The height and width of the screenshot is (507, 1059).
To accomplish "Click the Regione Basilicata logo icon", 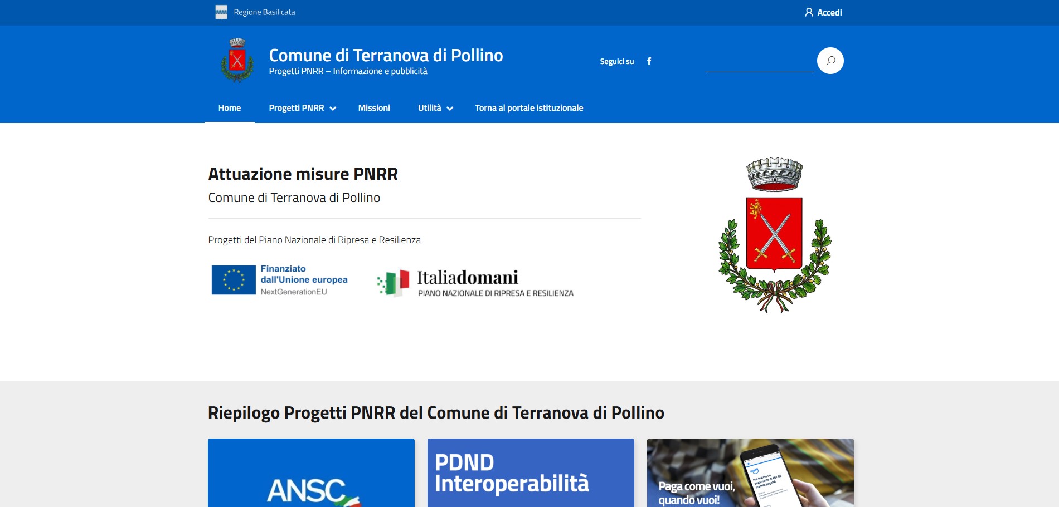I will 221,12.
